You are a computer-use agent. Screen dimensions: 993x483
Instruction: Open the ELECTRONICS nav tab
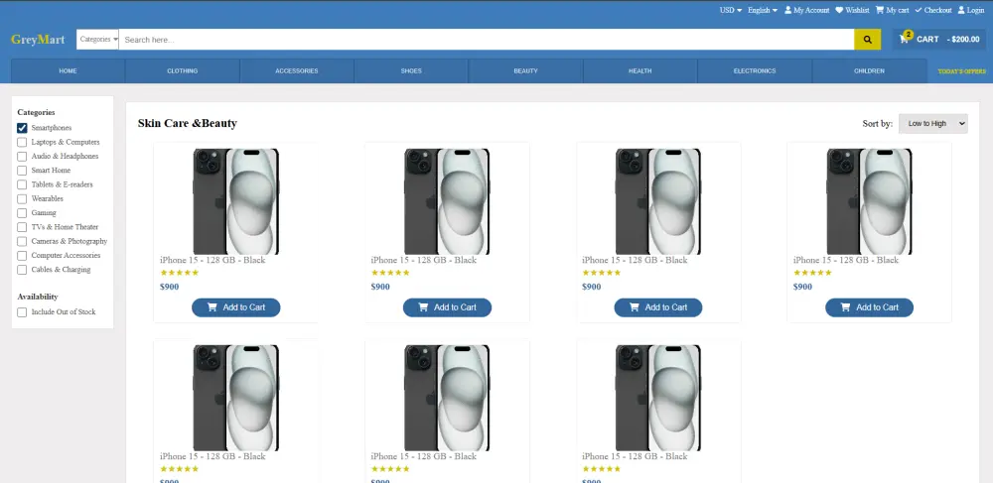(755, 70)
